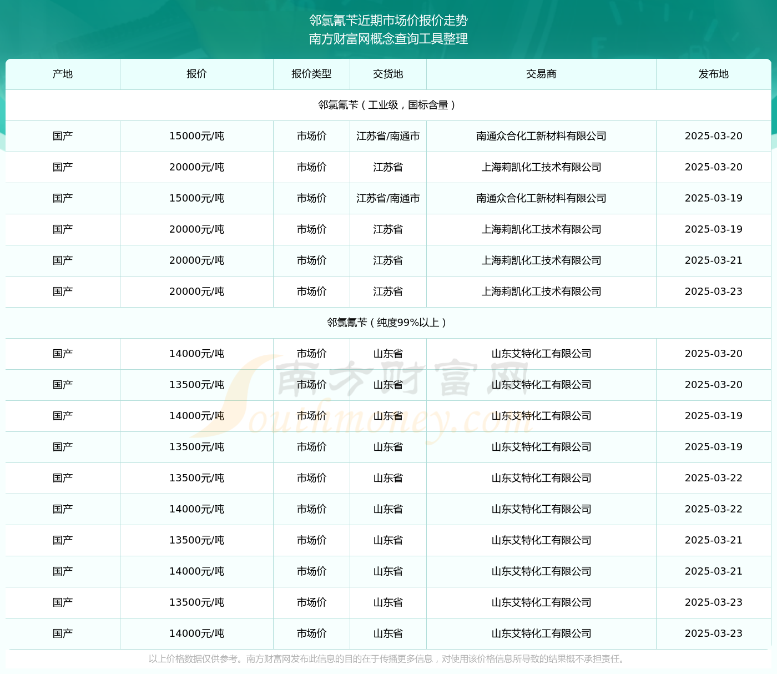Click section heading 邻氯氰苄（纯度99%以上）
This screenshot has height=674, width=777.
[x=389, y=323]
